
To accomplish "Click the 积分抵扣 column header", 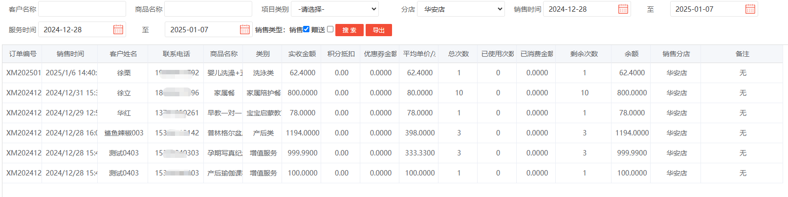I will pos(341,54).
